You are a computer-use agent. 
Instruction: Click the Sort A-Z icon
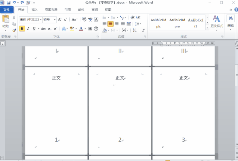pos(134,30)
